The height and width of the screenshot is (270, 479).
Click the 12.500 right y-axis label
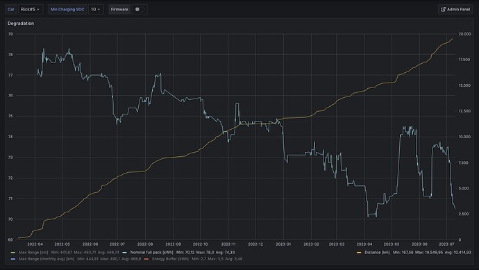pos(464,111)
